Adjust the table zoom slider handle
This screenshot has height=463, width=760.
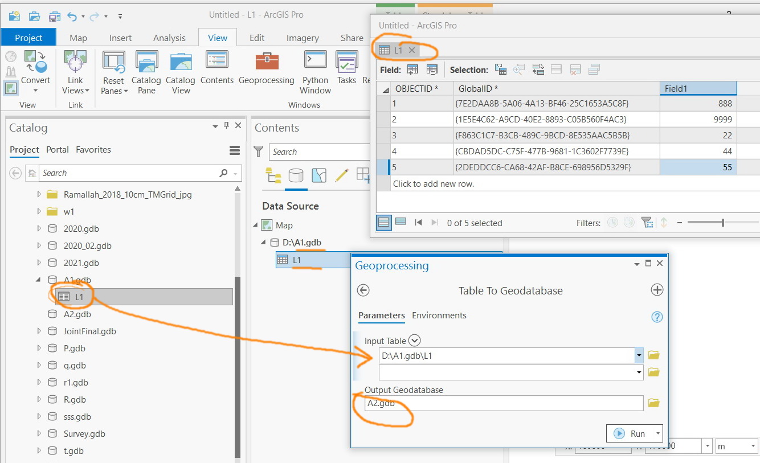pos(723,223)
